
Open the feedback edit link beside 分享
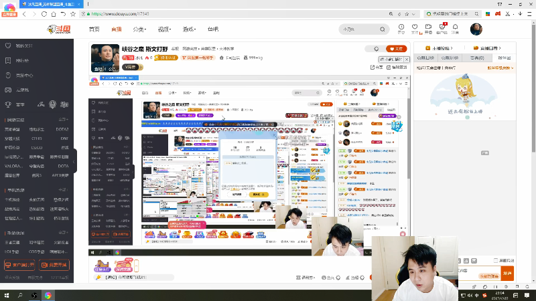click(397, 68)
